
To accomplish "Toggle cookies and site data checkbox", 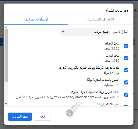I will click(x=126, y=70).
